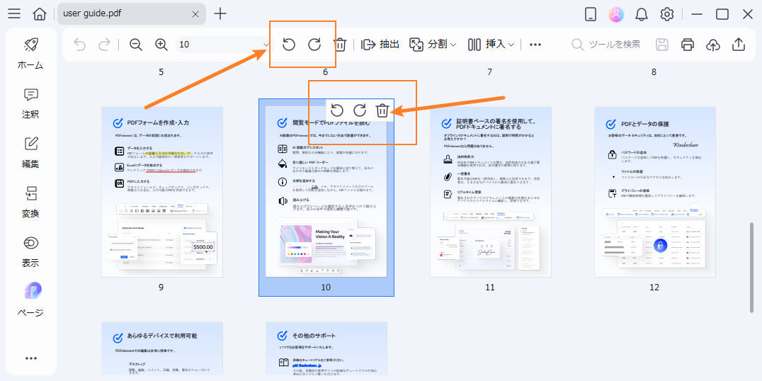Image resolution: width=762 pixels, height=381 pixels.
Task: Open notifications bell
Action: (642, 14)
